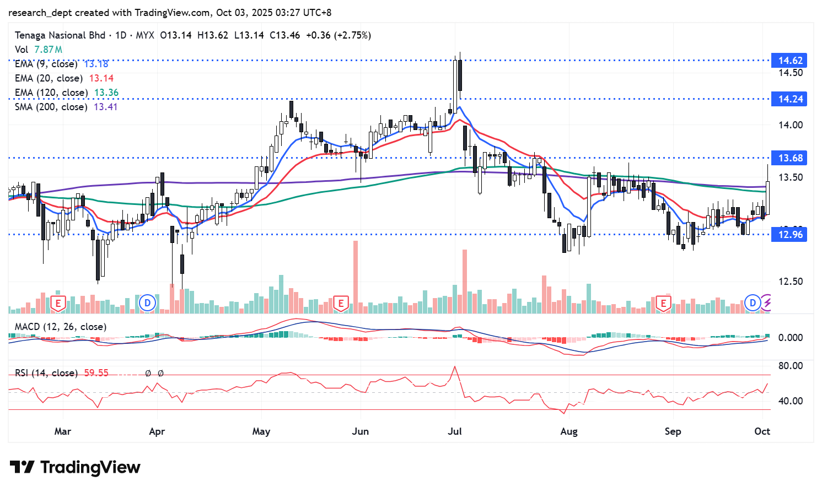The height and width of the screenshot is (492, 822).
Task: Select the SMA (200, close) indicator legend
Action: [x=51, y=107]
